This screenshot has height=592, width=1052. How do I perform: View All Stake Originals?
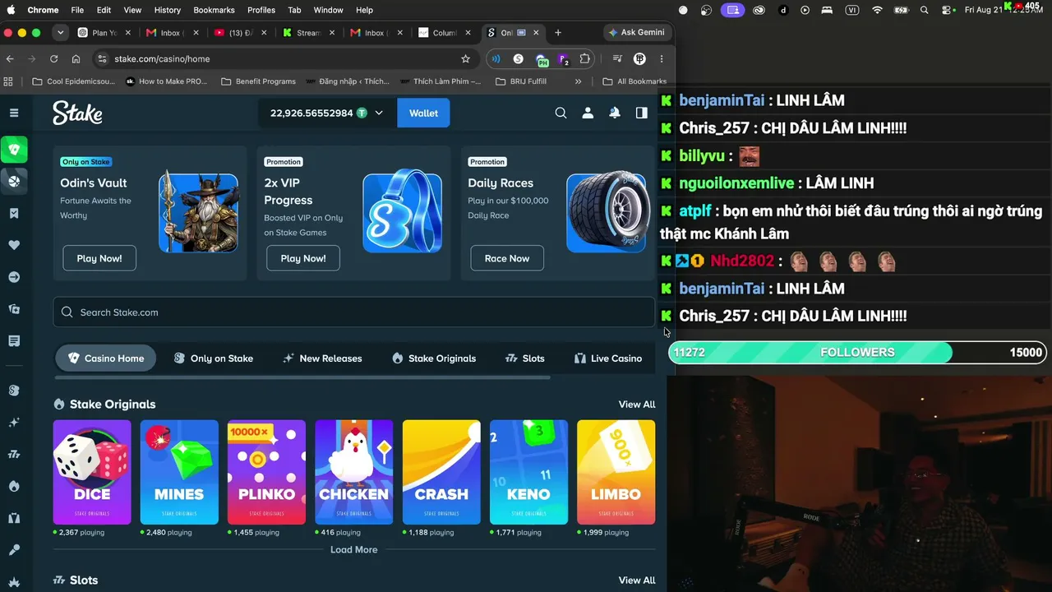(x=637, y=405)
